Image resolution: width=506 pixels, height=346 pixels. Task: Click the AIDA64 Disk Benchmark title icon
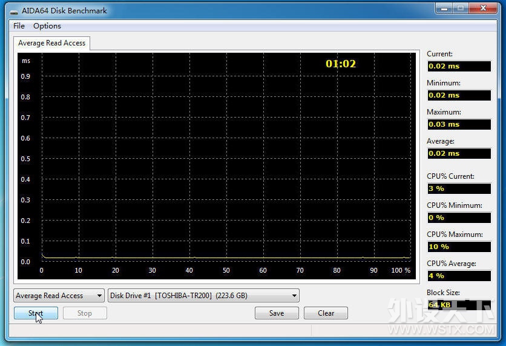14,12
